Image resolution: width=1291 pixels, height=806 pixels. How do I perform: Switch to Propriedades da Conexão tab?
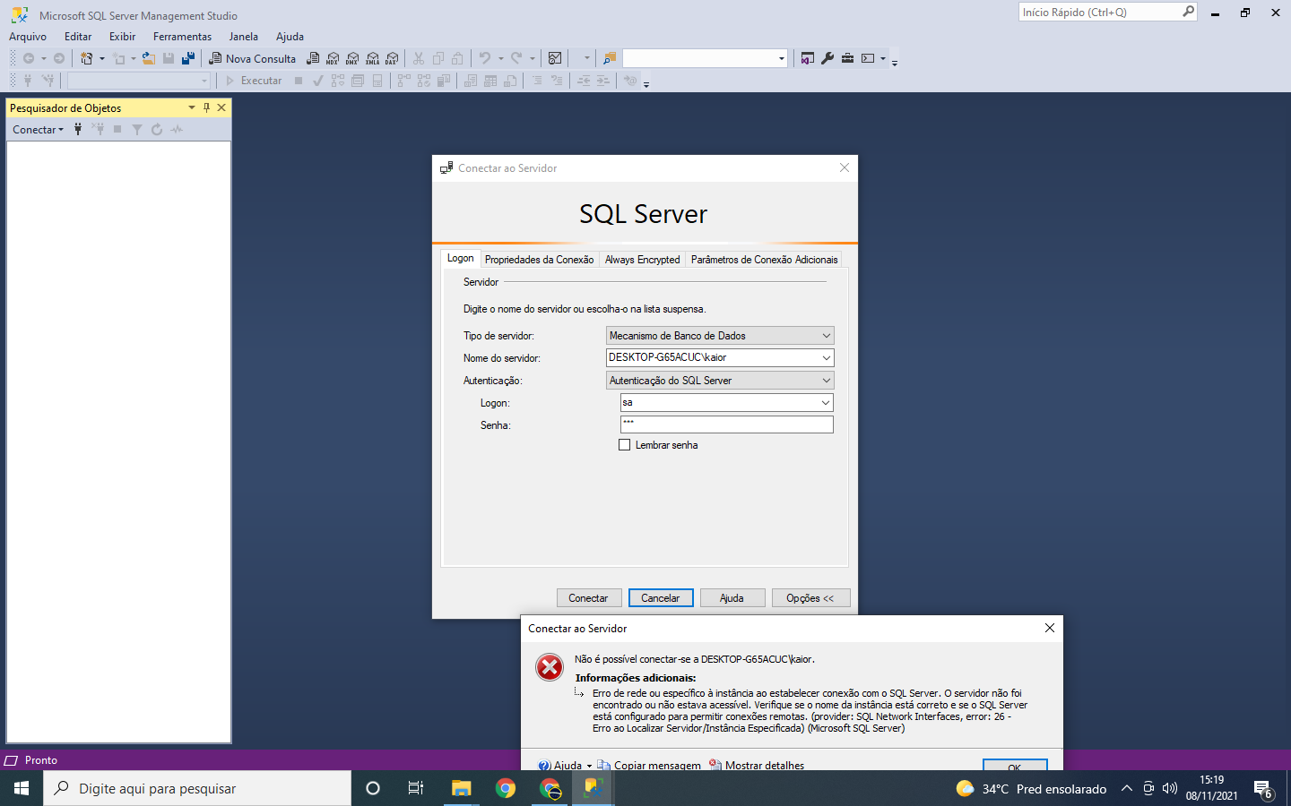tap(540, 260)
